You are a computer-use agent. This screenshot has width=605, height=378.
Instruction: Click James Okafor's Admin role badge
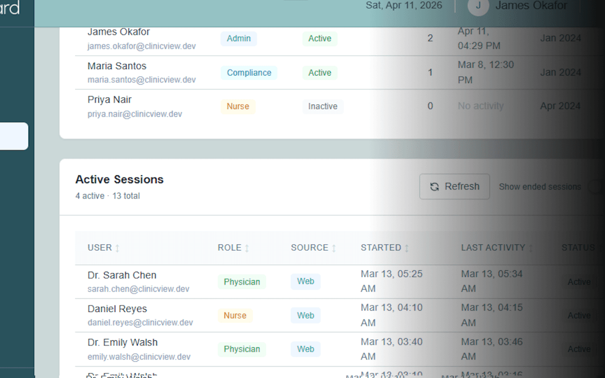238,39
